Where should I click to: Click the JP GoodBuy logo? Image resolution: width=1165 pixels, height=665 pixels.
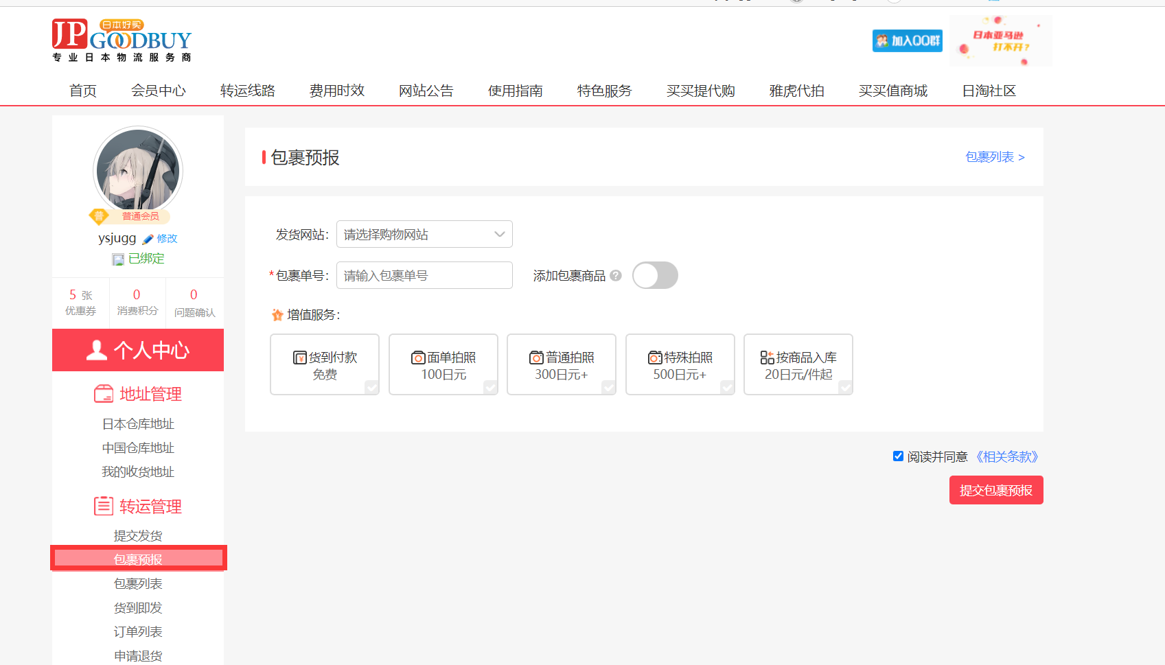122,40
